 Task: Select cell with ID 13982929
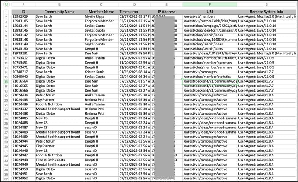[x=23, y=16]
